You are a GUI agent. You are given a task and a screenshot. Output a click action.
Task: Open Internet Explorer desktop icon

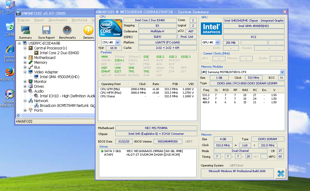pos(10,50)
